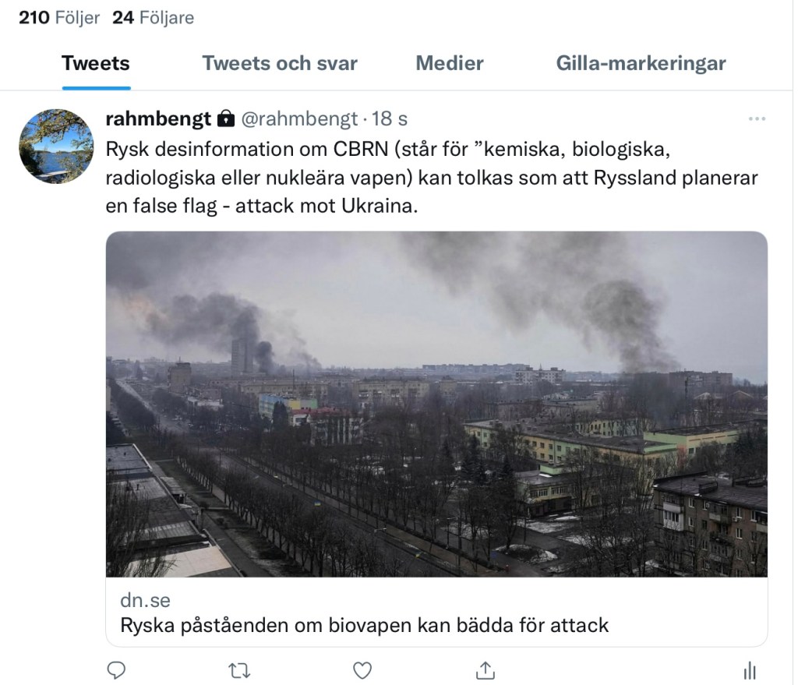Image resolution: width=798 pixels, height=685 pixels.
Task: Show the 210 Följer list
Action: pyautogui.click(x=59, y=17)
